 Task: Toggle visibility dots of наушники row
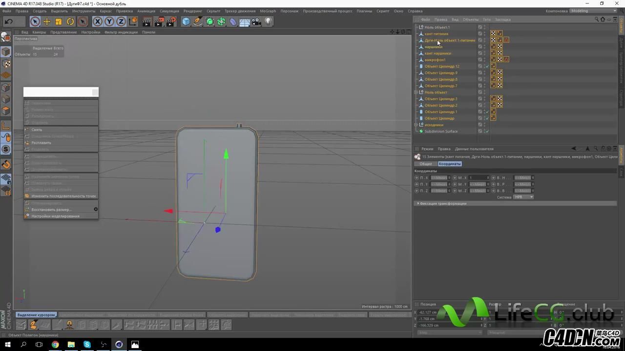pos(484,47)
